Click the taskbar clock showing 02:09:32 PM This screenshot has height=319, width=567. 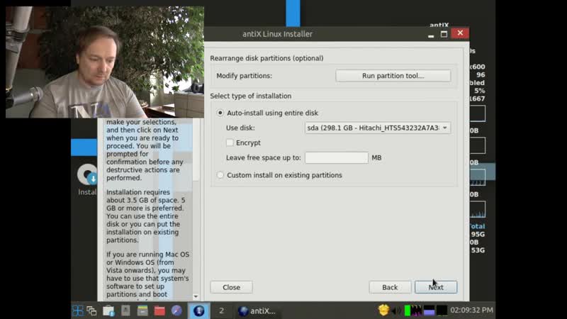(471, 310)
